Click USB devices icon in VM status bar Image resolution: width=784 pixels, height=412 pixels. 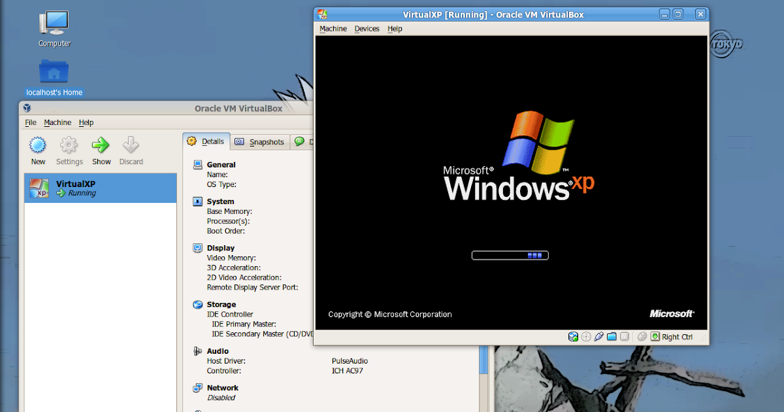click(599, 336)
